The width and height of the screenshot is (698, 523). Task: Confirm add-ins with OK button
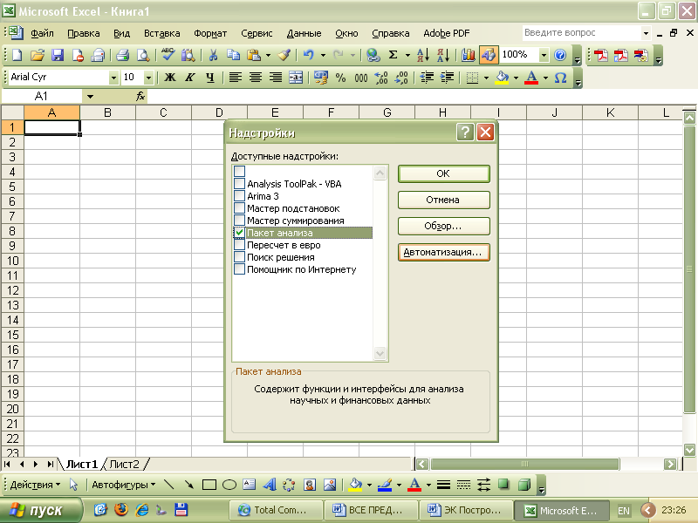click(x=443, y=173)
